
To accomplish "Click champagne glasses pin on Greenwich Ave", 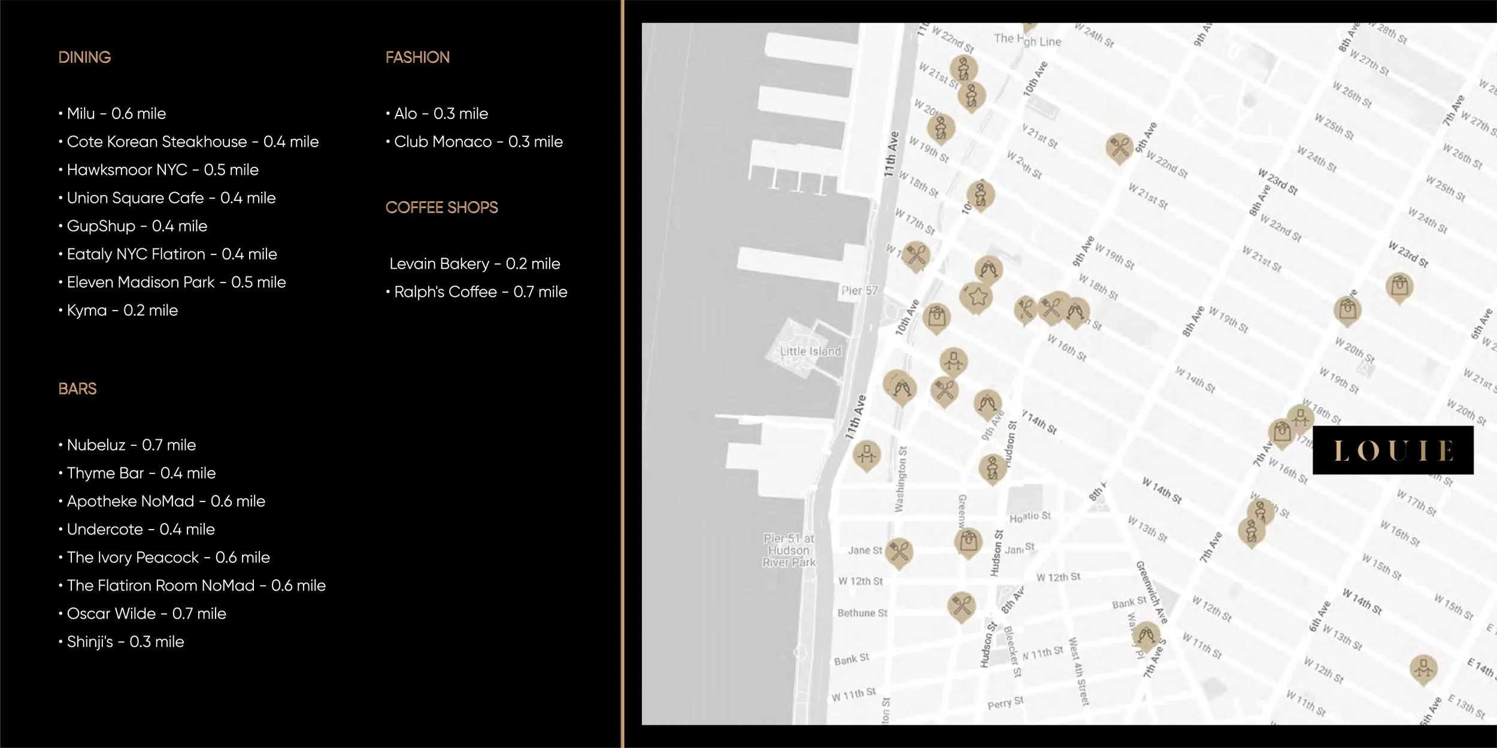I will (1146, 635).
